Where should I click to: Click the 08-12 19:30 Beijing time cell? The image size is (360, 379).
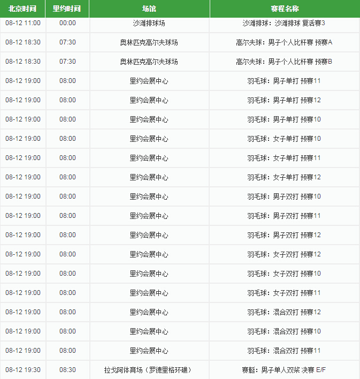pyautogui.click(x=22, y=370)
